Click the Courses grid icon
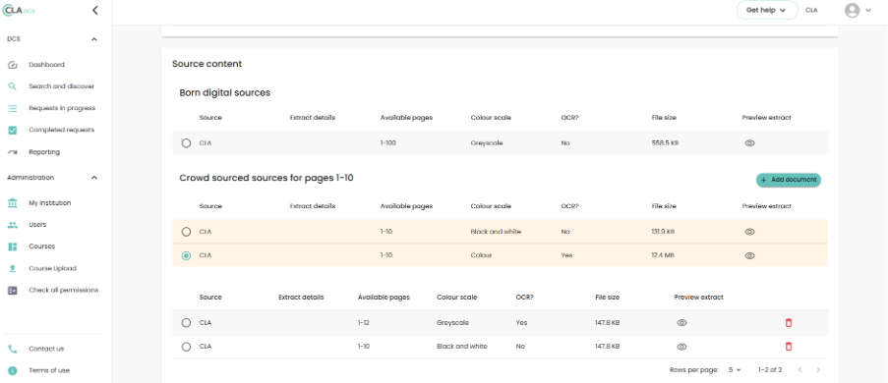Image resolution: width=888 pixels, height=383 pixels. (x=13, y=246)
